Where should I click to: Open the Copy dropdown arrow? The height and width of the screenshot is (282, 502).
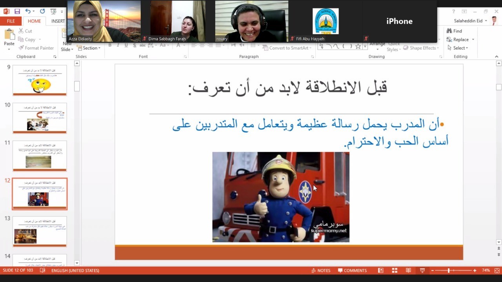[x=39, y=40]
